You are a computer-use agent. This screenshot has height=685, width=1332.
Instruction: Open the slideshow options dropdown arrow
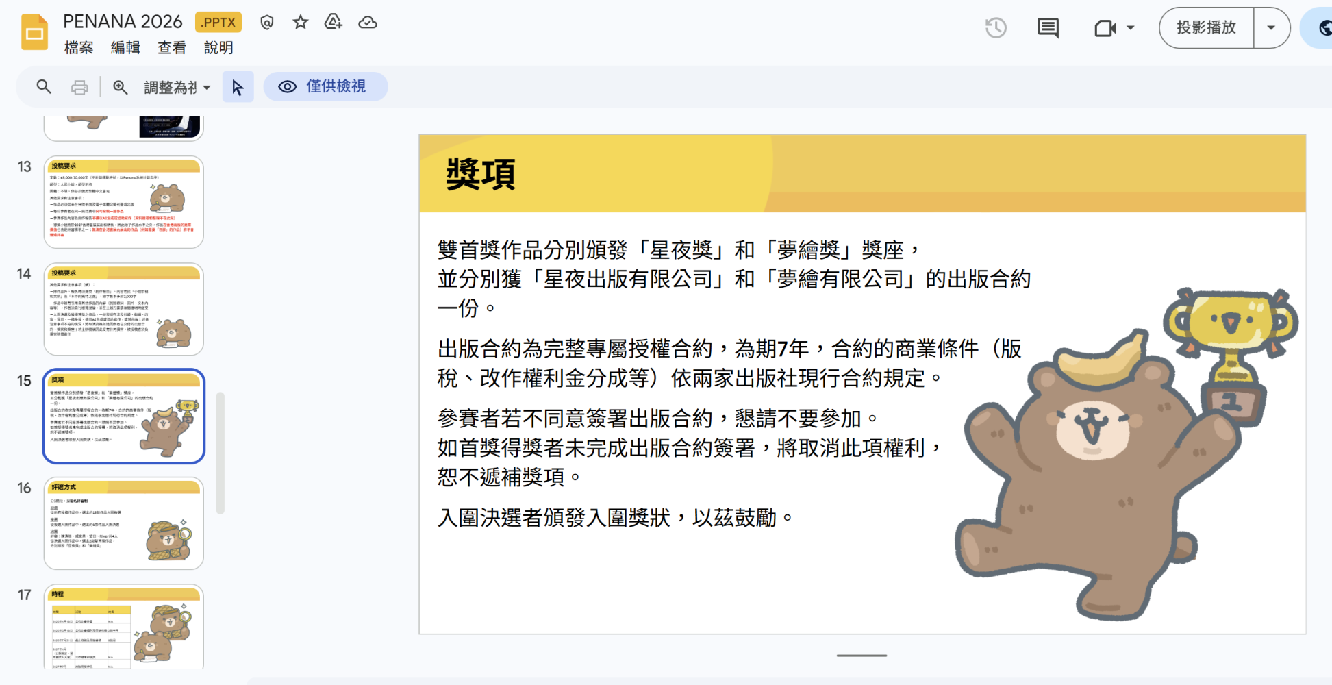tap(1271, 28)
